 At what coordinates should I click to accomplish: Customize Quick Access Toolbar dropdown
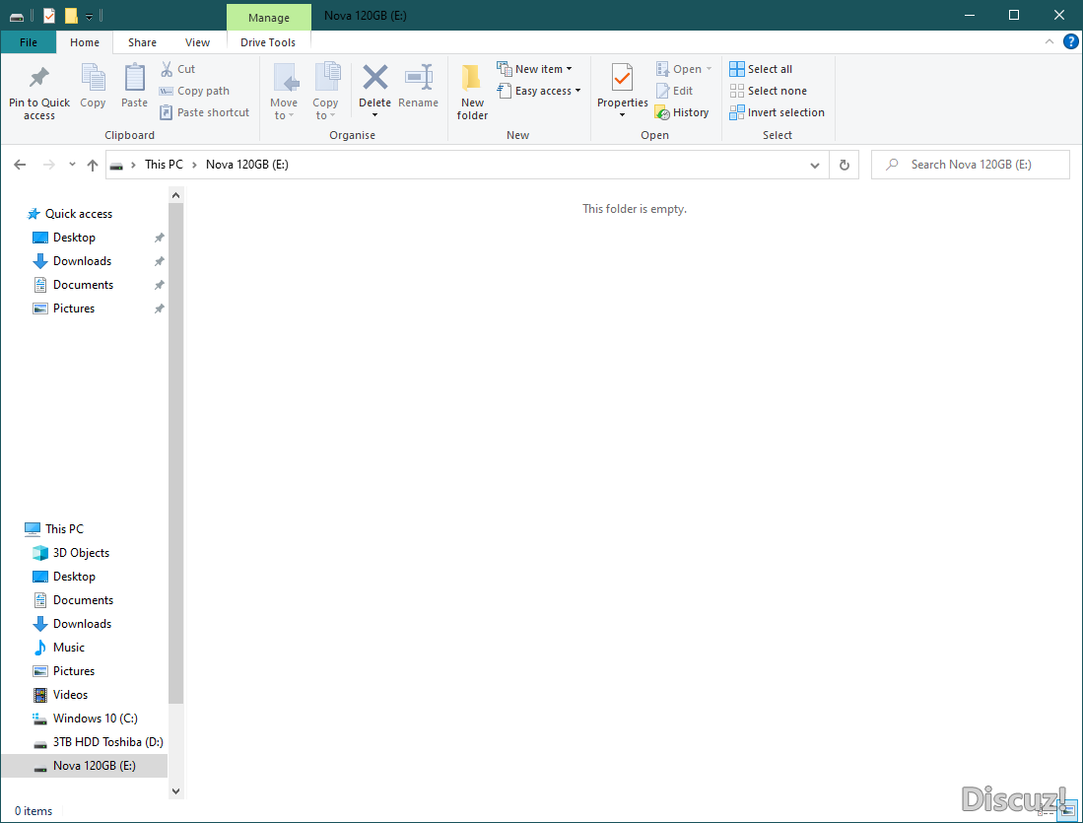pyautogui.click(x=89, y=16)
